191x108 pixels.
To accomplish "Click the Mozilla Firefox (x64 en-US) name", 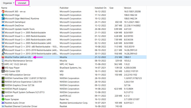I will (18, 57).
